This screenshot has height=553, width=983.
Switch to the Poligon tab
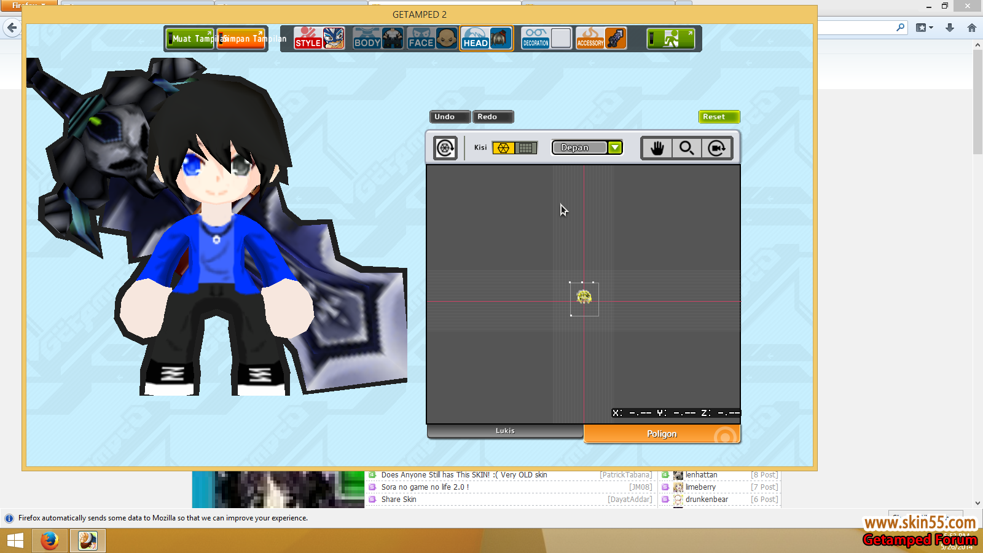click(662, 434)
